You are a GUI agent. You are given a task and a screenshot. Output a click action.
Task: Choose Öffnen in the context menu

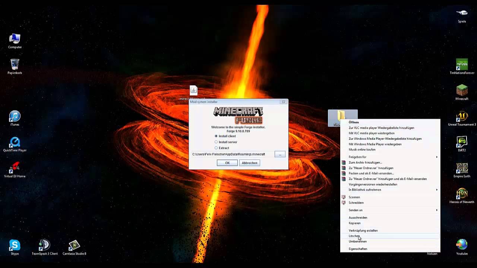pyautogui.click(x=390, y=122)
